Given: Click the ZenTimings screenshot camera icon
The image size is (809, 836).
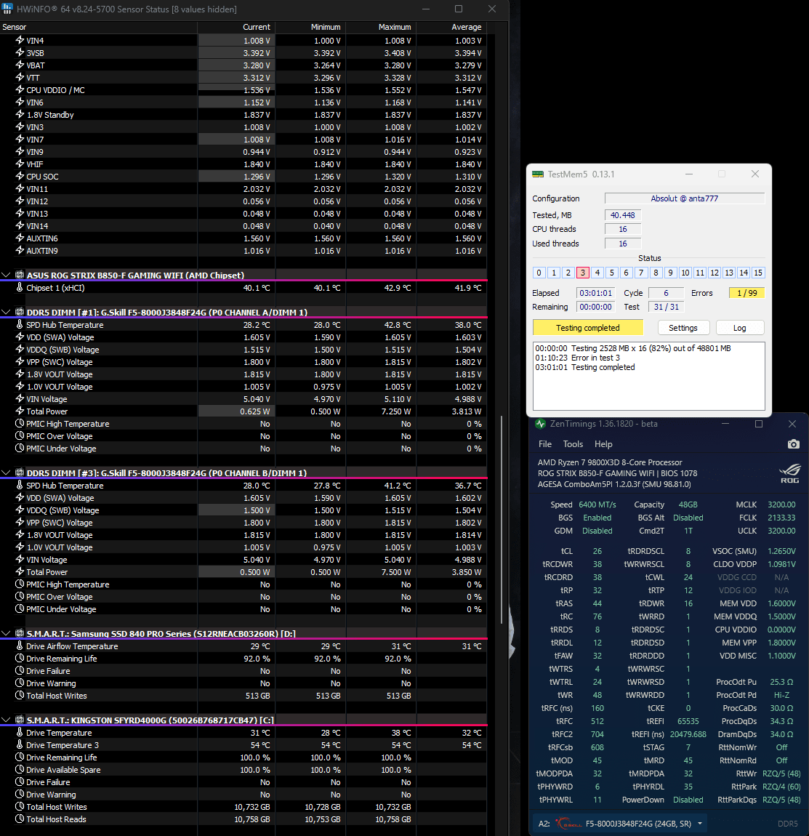Looking at the screenshot, I should (793, 444).
